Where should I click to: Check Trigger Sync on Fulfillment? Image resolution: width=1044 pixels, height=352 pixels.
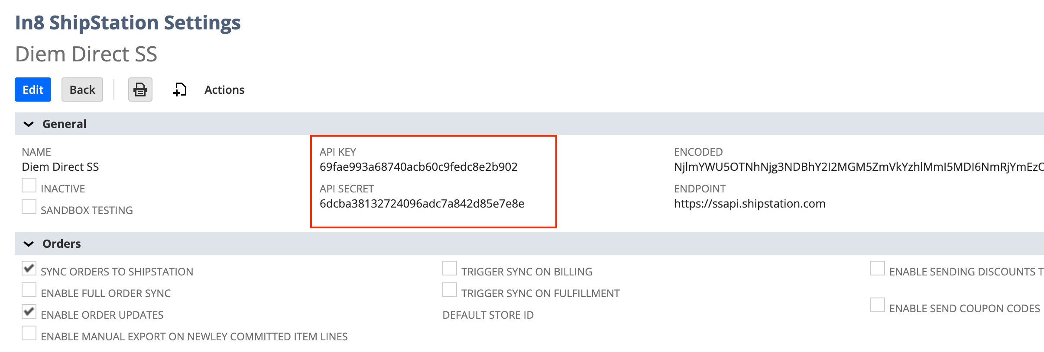(450, 290)
